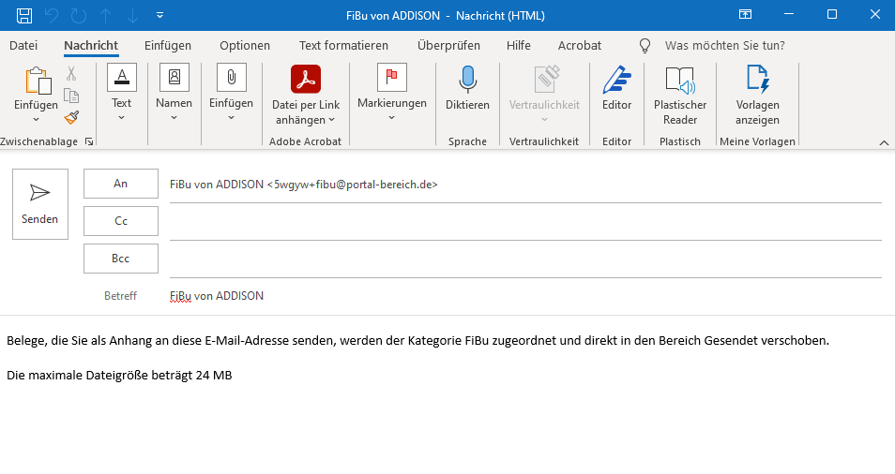Paste using the clipboard Einfügen icon
The height and width of the screenshot is (474, 895).
click(37, 81)
